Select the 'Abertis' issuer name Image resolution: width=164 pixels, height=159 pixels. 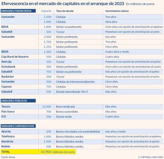6,132
